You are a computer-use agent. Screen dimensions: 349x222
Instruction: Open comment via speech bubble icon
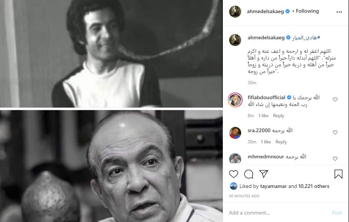tap(249, 174)
